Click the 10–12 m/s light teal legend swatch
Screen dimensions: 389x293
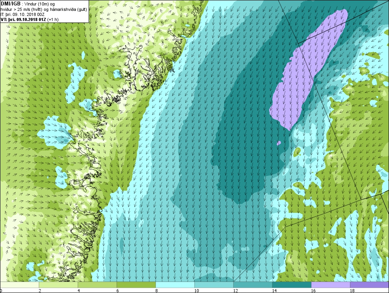[214, 284]
